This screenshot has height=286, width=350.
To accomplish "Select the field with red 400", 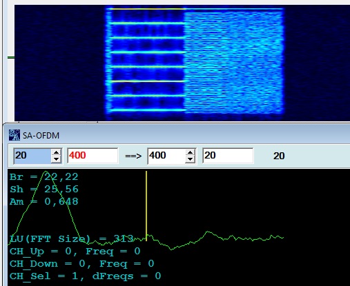I will coord(93,156).
